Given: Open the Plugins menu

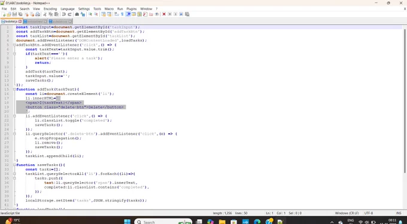Looking at the screenshot, I should click(x=131, y=9).
